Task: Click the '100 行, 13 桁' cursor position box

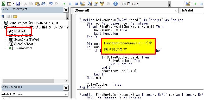Action: 144,4
